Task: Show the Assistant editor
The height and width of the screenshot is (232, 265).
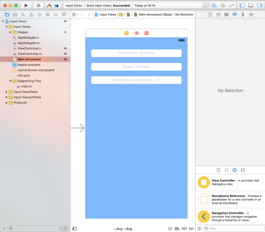Action: coord(223,5)
